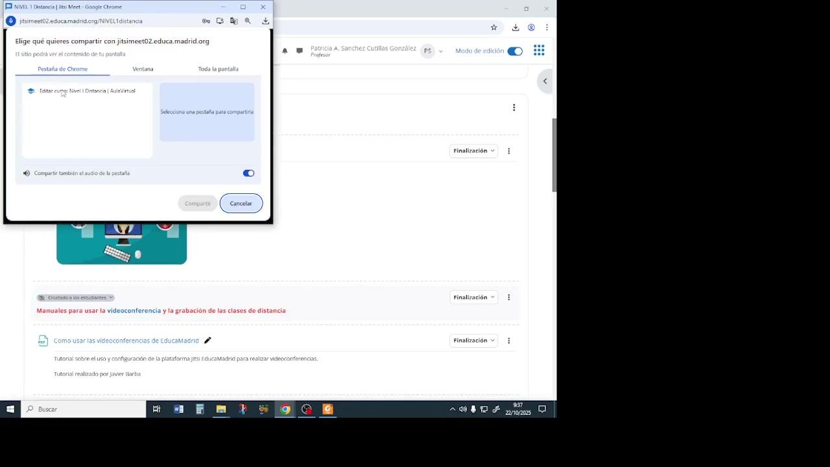The image size is (830, 467).
Task: Click the PS user avatar
Action: click(427, 51)
